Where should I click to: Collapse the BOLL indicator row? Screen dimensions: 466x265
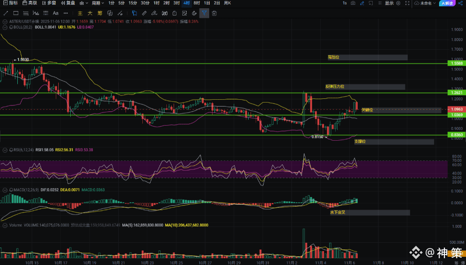4,27
